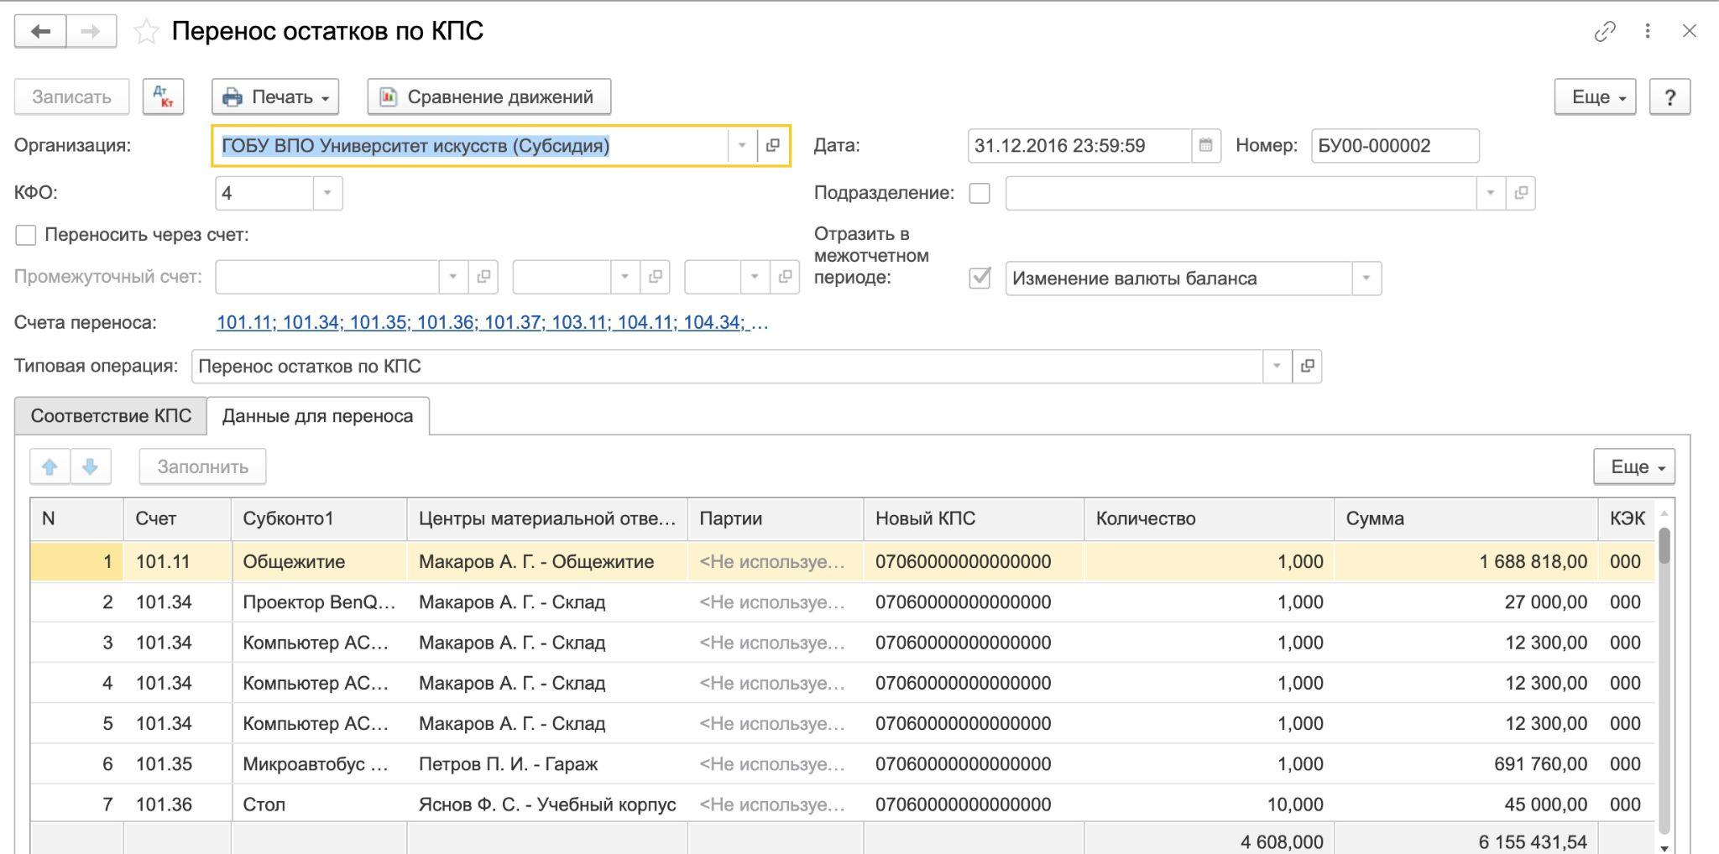Add form to favorites with star

[x=147, y=32]
